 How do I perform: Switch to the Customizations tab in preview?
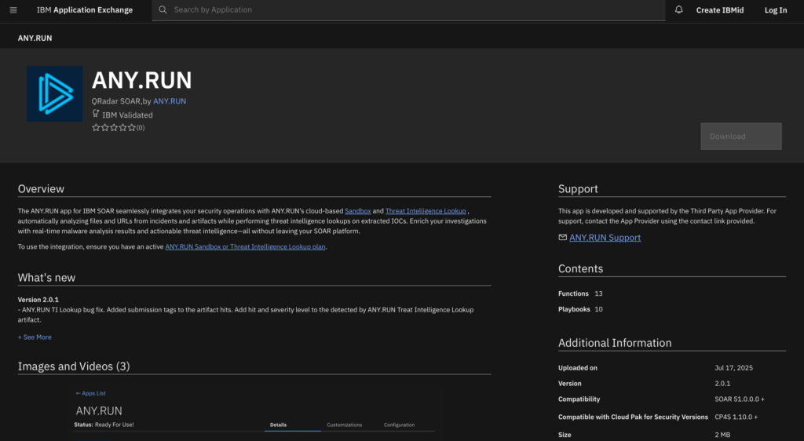344,425
